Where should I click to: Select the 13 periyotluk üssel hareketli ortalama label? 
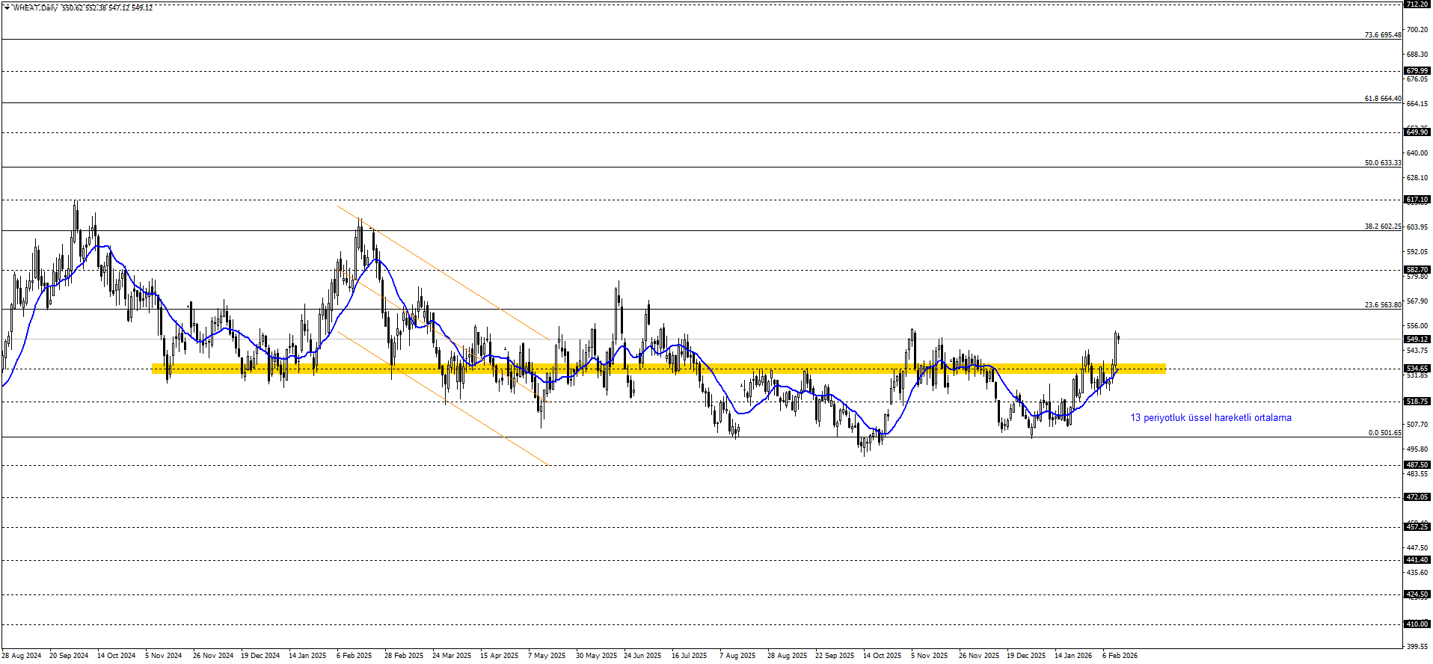coord(1210,418)
